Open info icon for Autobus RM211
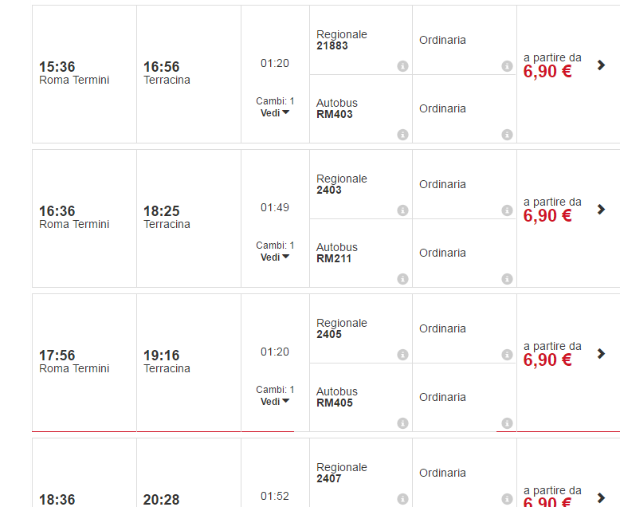This screenshot has height=507, width=620. coord(402,279)
